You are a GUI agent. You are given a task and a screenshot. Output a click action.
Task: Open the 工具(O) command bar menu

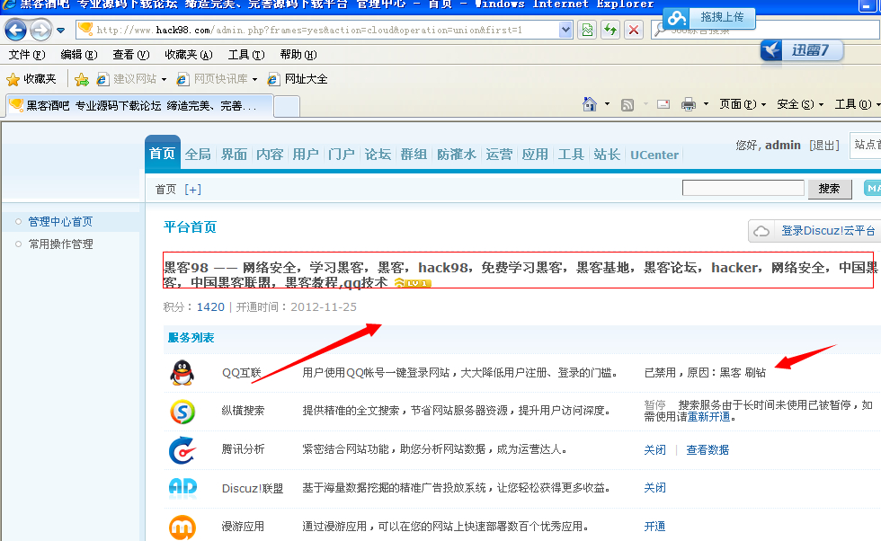pos(857,104)
